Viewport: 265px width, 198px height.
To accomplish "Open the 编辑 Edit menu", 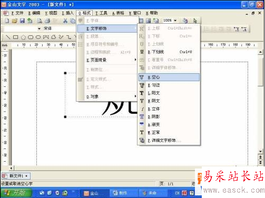I will pos(34,13).
